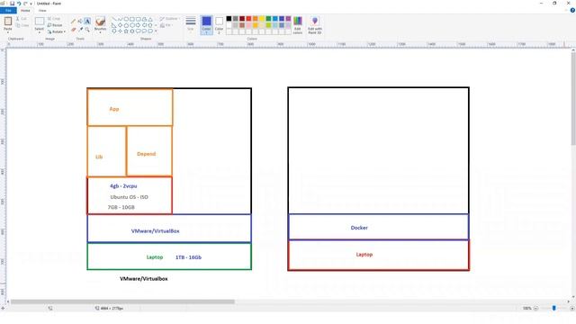Open the Edit colors dialog
This screenshot has height=324, width=576.
pyautogui.click(x=298, y=25)
